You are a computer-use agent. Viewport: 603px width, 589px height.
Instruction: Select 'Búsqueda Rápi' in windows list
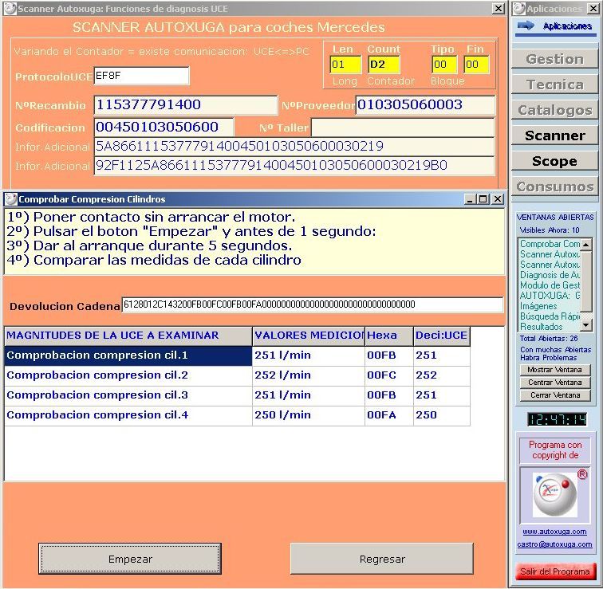(x=550, y=316)
